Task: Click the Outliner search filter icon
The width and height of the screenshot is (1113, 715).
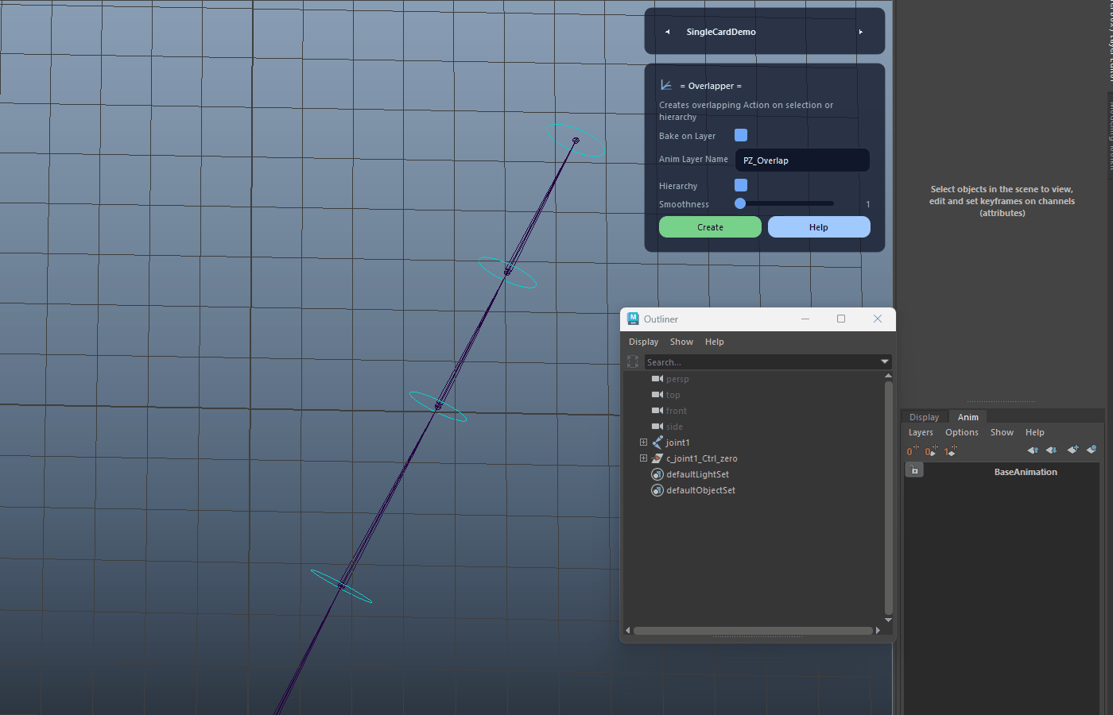Action: coord(633,361)
